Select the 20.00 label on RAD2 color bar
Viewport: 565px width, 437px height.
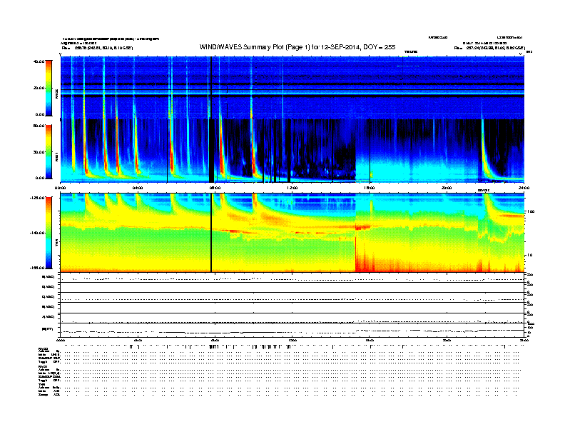pos(39,88)
